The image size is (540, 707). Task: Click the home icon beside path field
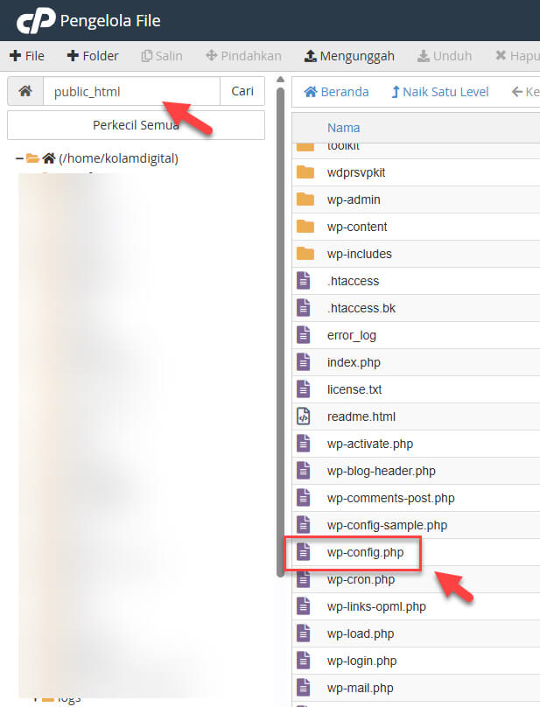tap(25, 91)
